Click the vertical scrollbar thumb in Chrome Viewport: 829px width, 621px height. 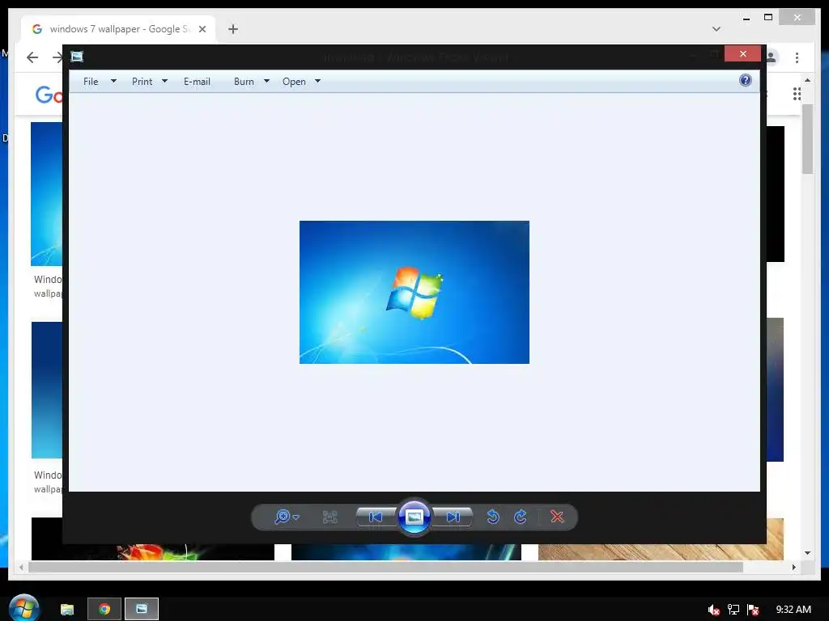807,139
